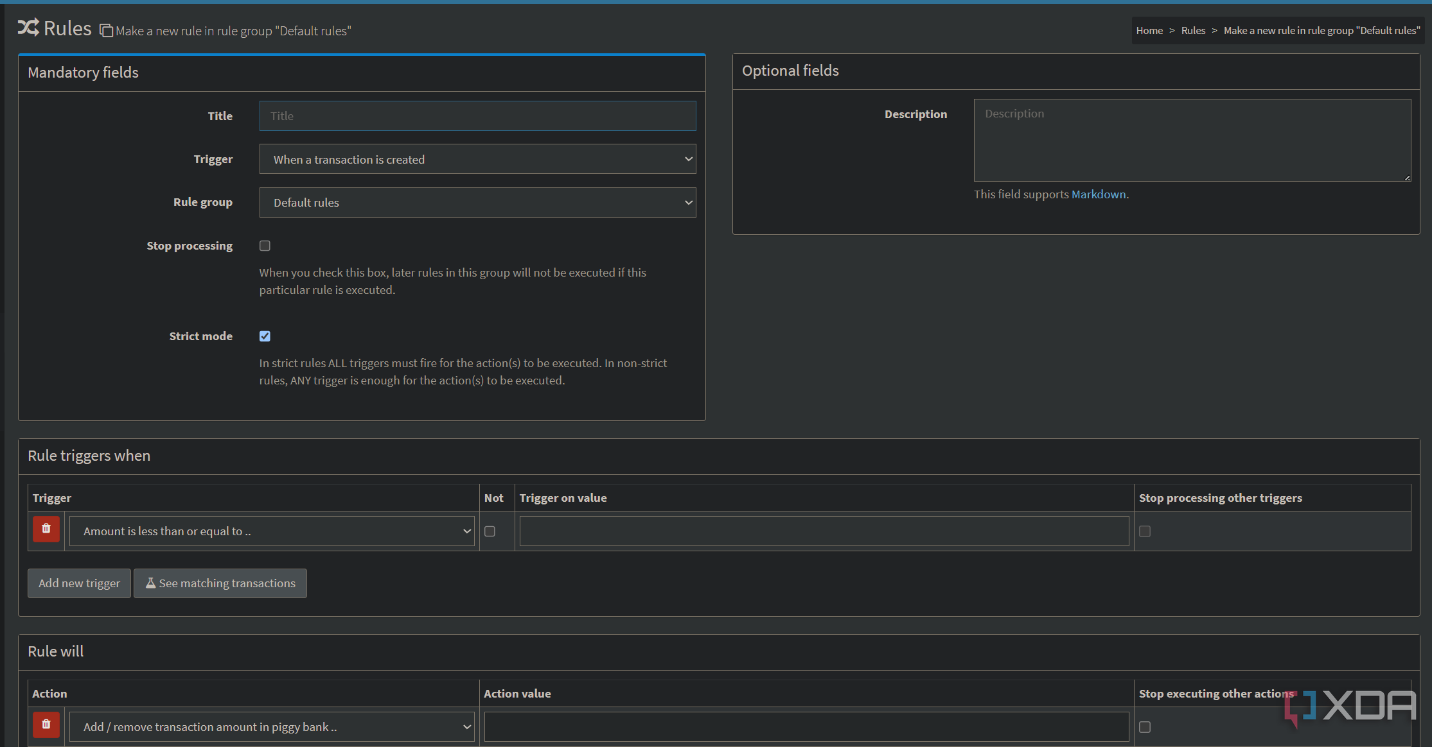The height and width of the screenshot is (747, 1432).
Task: Click the 'Stop processing' label
Action: click(190, 246)
